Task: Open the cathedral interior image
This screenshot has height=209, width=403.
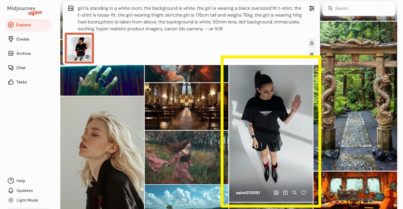Action: [x=186, y=106]
